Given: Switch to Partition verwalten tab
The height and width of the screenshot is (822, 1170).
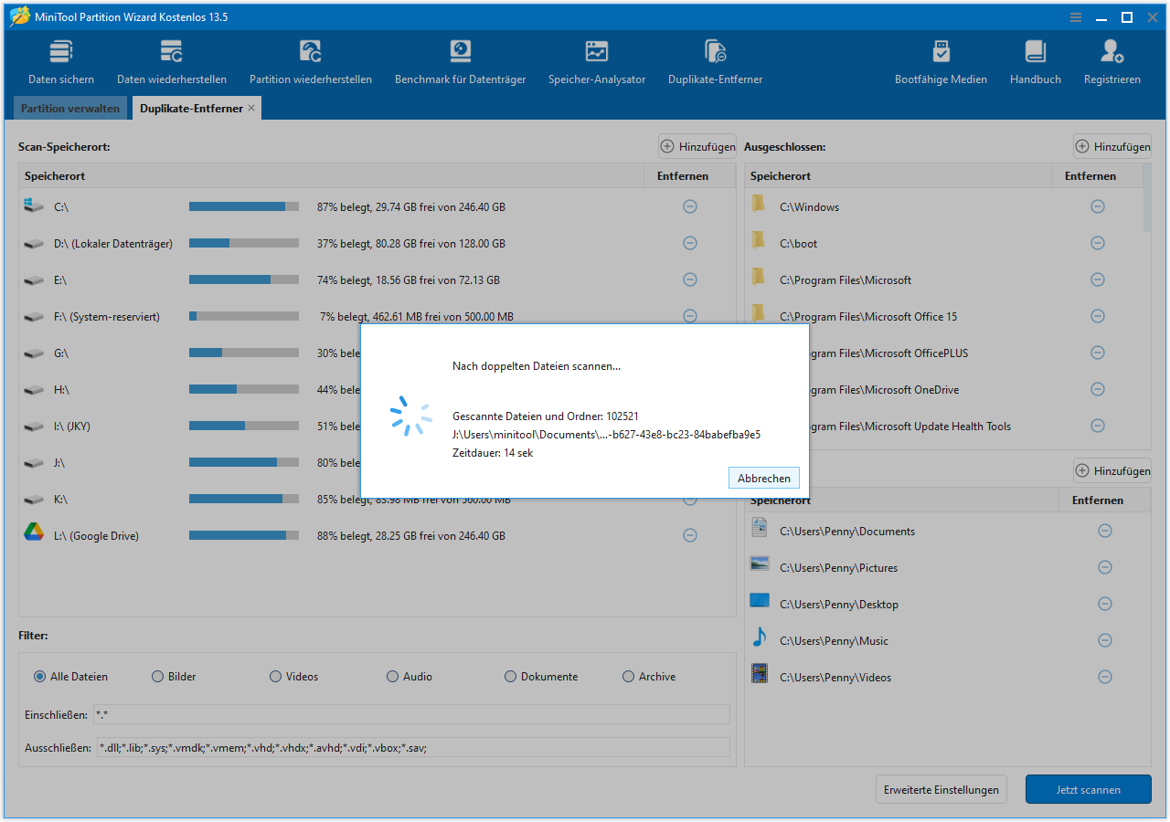Looking at the screenshot, I should pyautogui.click(x=70, y=109).
